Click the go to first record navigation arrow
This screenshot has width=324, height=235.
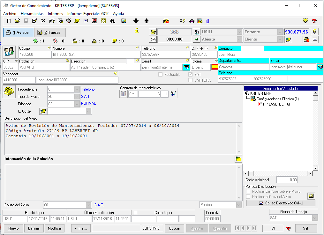[x=237, y=228]
